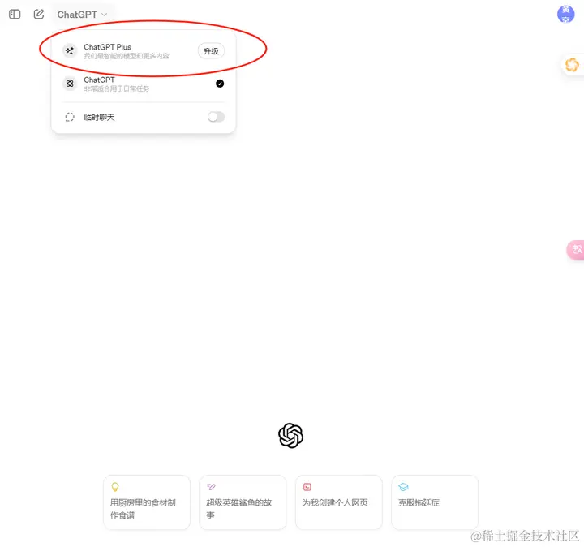Screen dimensions: 584x547
Task: Click the ChatGPT atom model icon
Action: [70, 84]
